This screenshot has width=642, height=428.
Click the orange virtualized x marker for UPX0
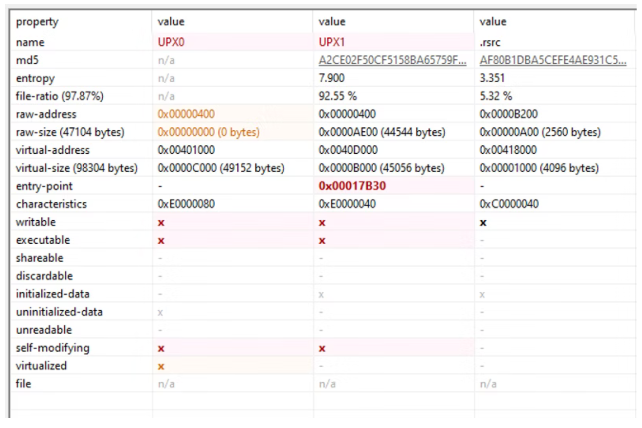[161, 366]
